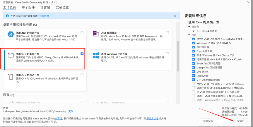Select the 通用 Windows 平台开发 workload title
Viewport: 253px width, 127px height.
click(x=114, y=54)
